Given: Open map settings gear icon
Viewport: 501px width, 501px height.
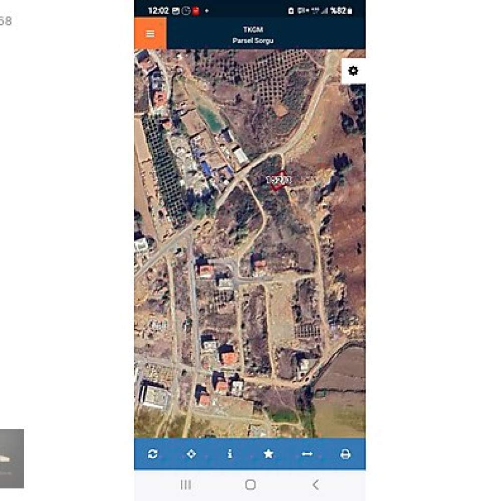Looking at the screenshot, I should pyautogui.click(x=353, y=71).
